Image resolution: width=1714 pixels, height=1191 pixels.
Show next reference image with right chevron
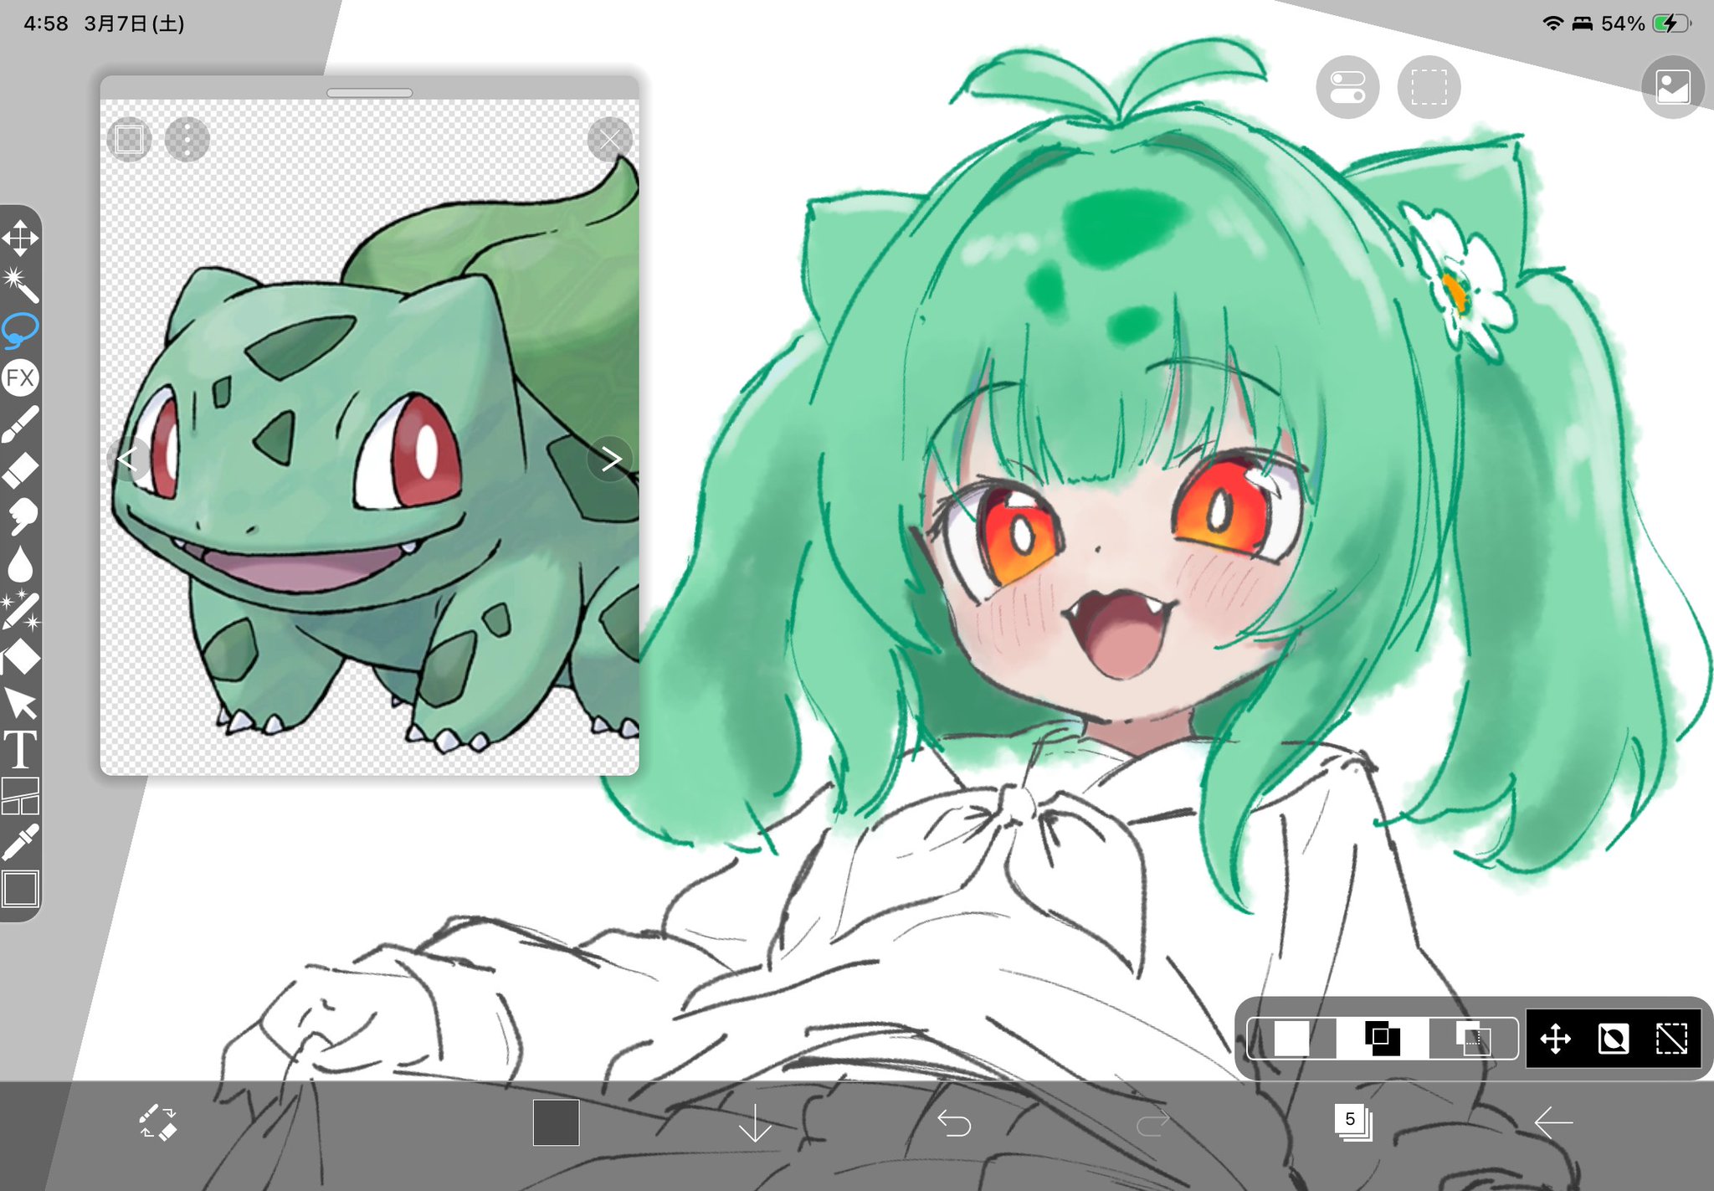pos(611,459)
